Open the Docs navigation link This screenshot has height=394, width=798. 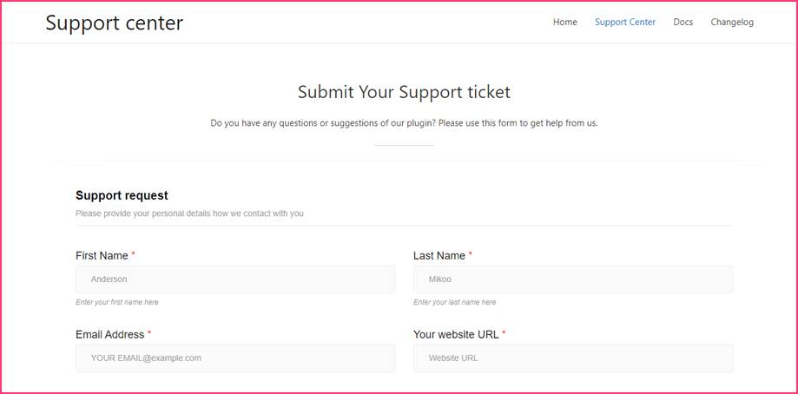click(x=683, y=23)
